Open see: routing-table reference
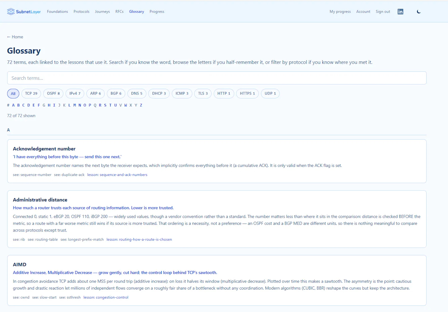 coord(43,239)
